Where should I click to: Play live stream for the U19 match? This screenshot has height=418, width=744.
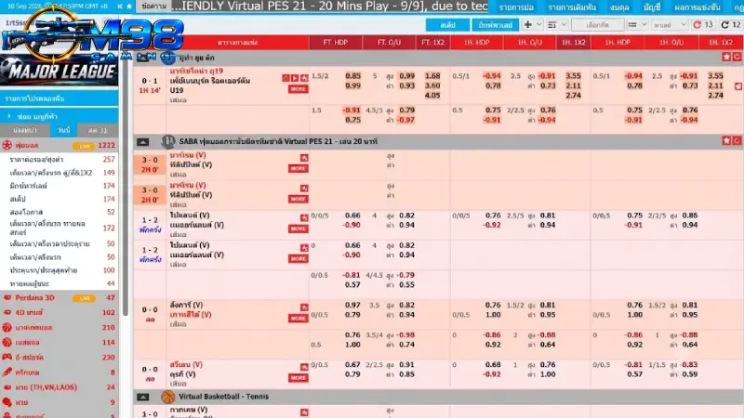click(x=295, y=78)
